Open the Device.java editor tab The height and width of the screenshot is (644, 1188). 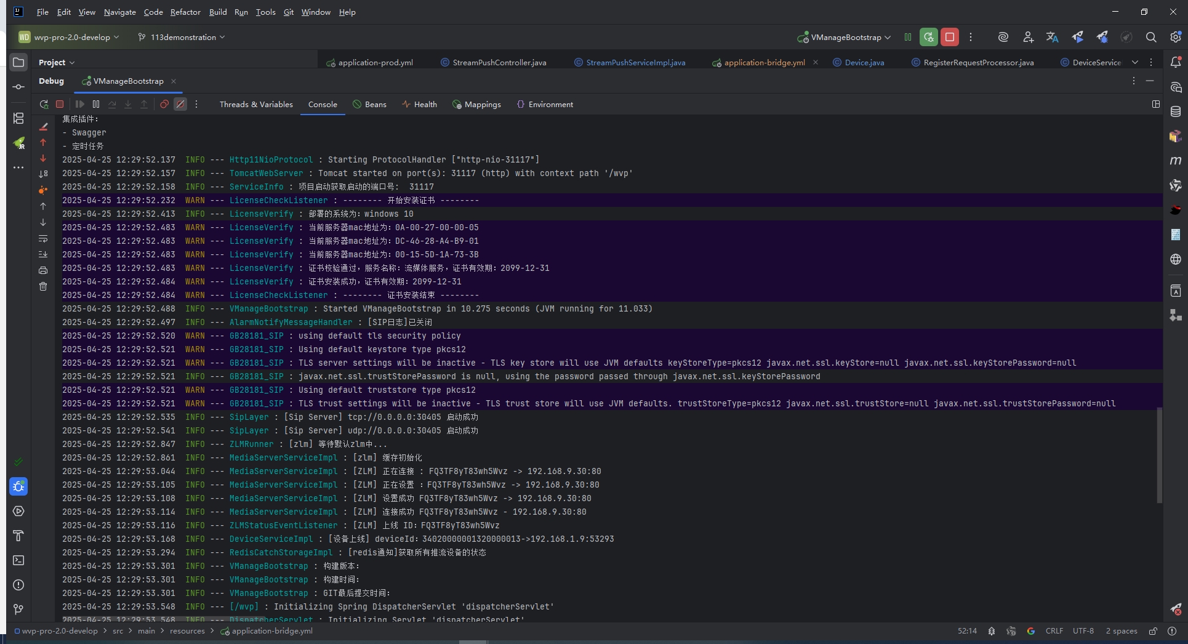tap(864, 63)
